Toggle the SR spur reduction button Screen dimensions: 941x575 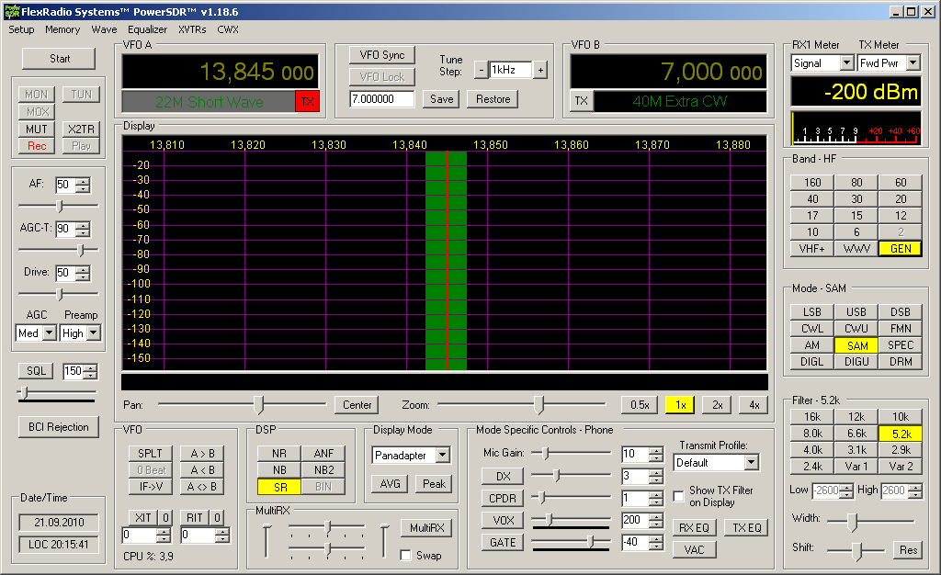click(x=279, y=487)
